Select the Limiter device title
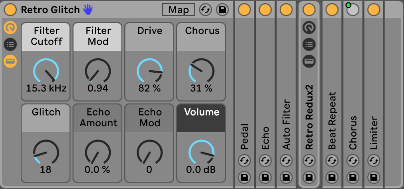Viewport: 404px width, 189px height. [374, 133]
